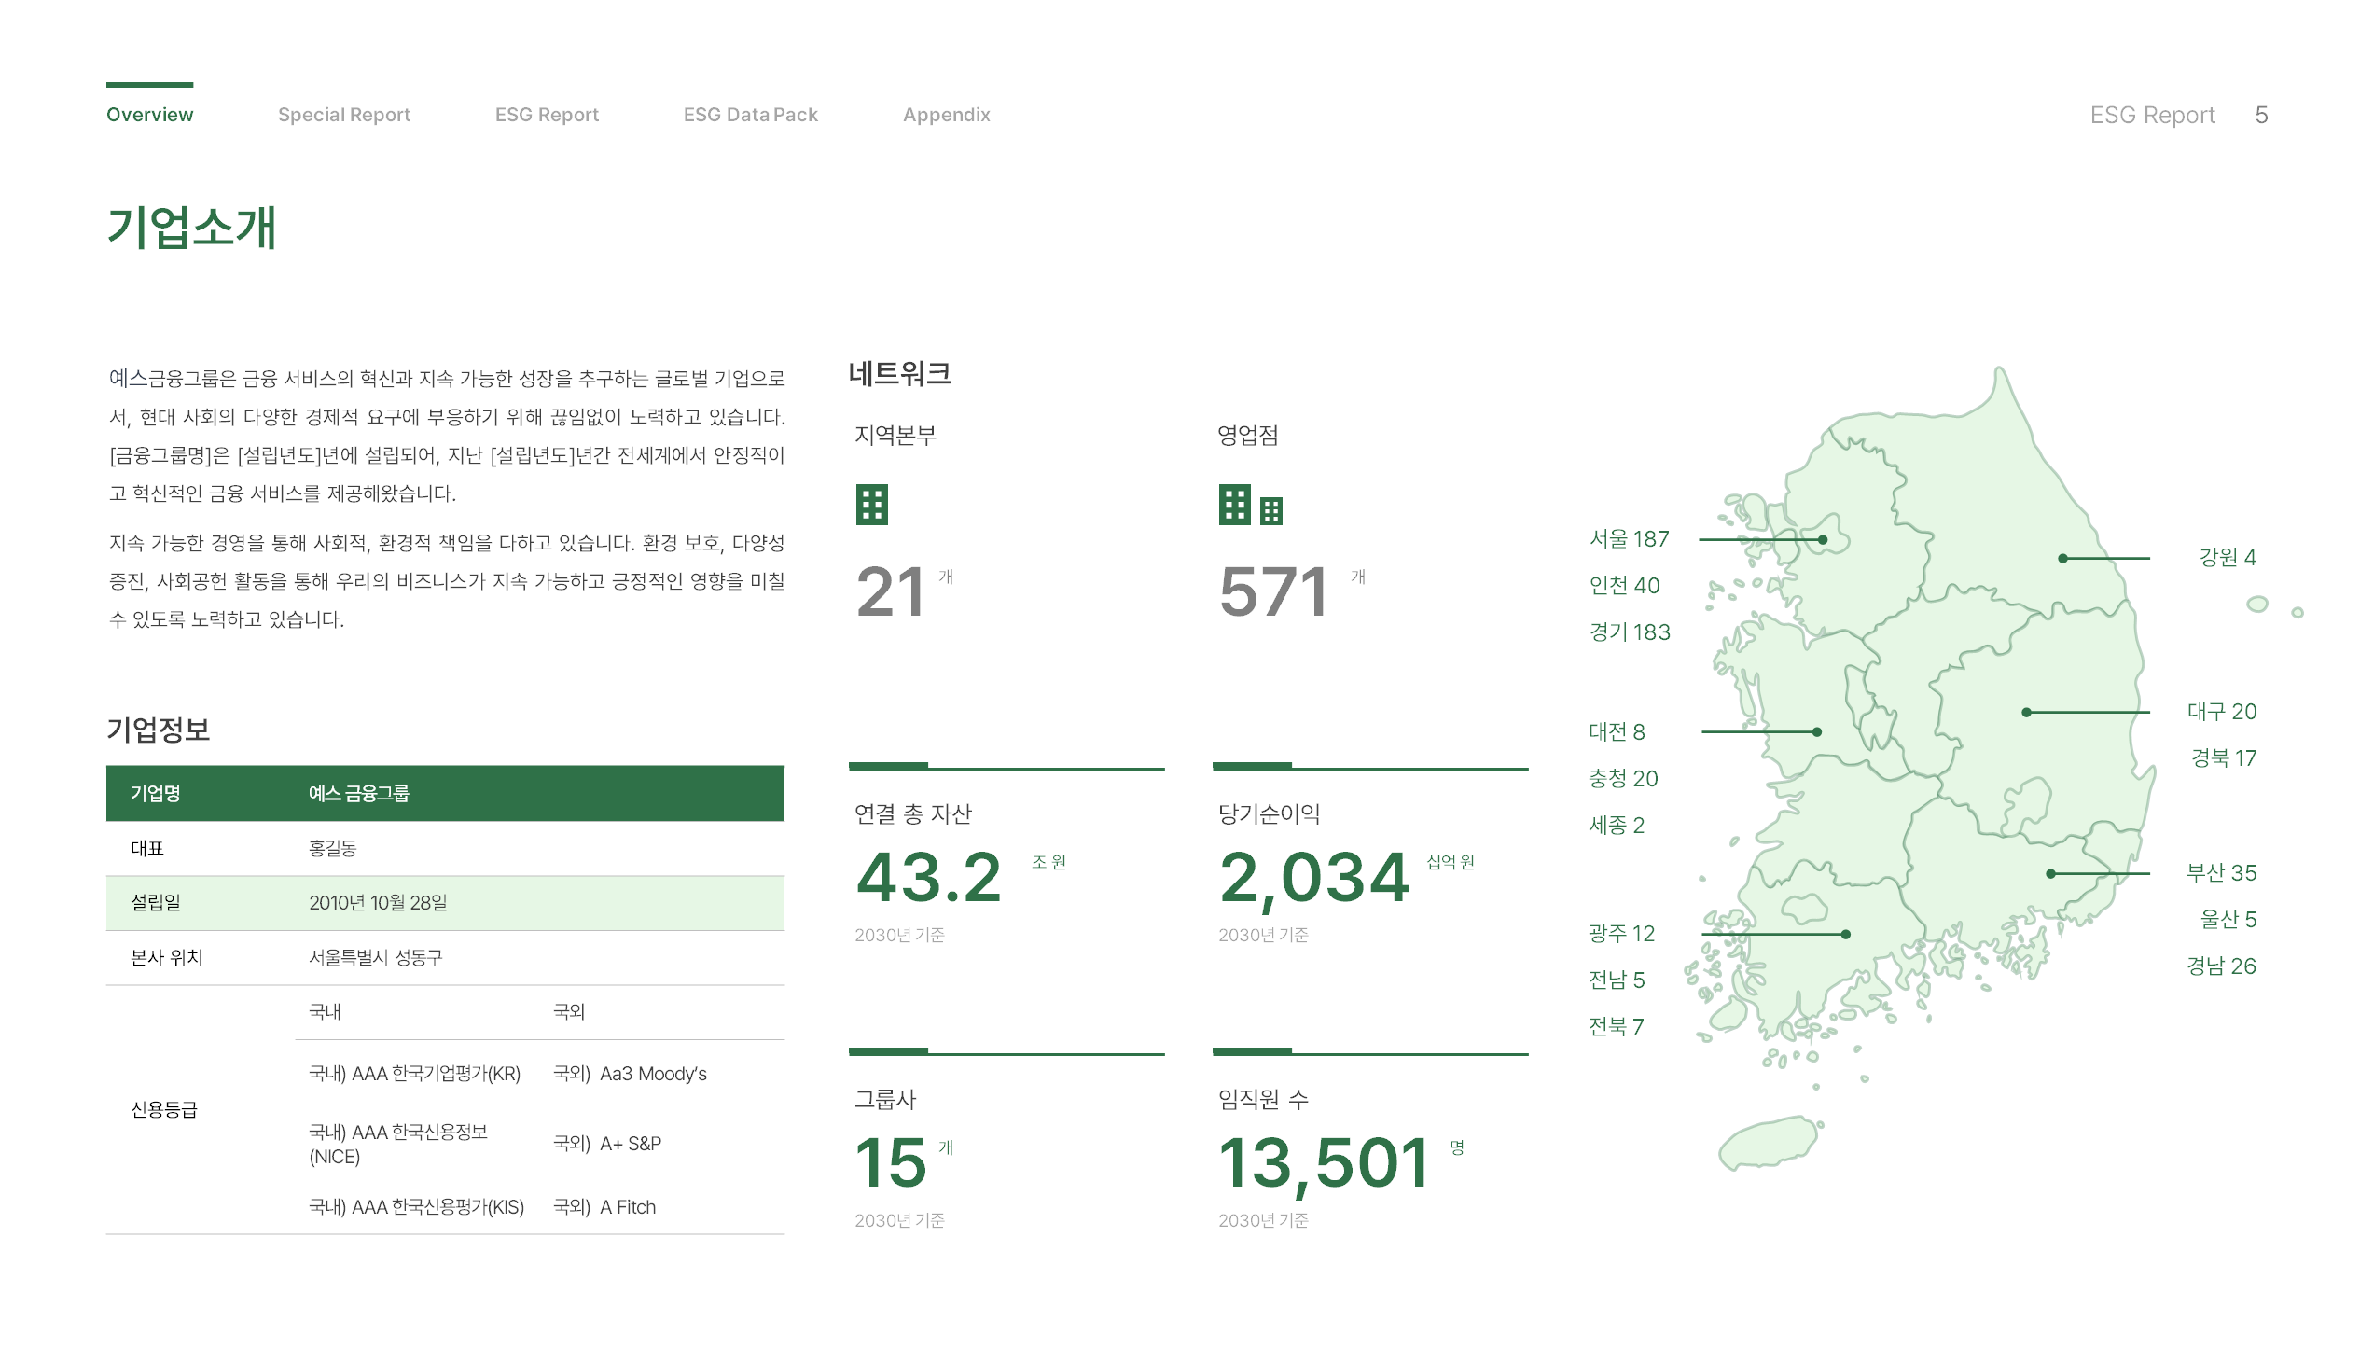Click Jeju island on the map
Viewport: 2374px width, 1362px height.
1768,1143
